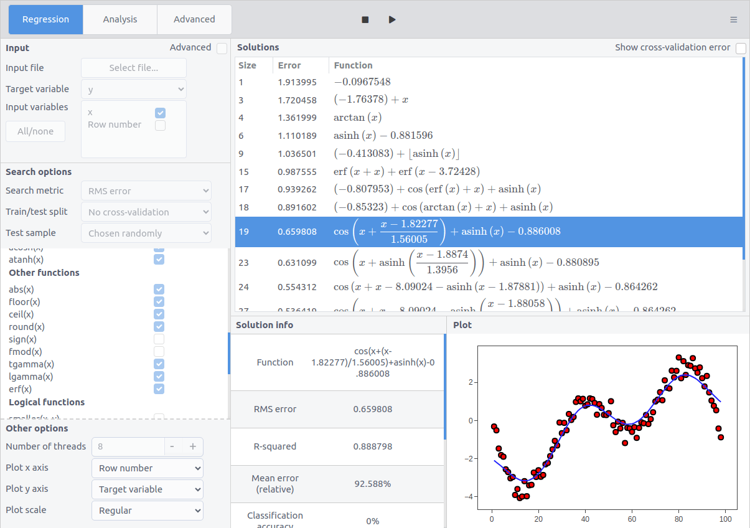Image resolution: width=750 pixels, height=528 pixels.
Task: Decrease the number of threads
Action: (172, 446)
